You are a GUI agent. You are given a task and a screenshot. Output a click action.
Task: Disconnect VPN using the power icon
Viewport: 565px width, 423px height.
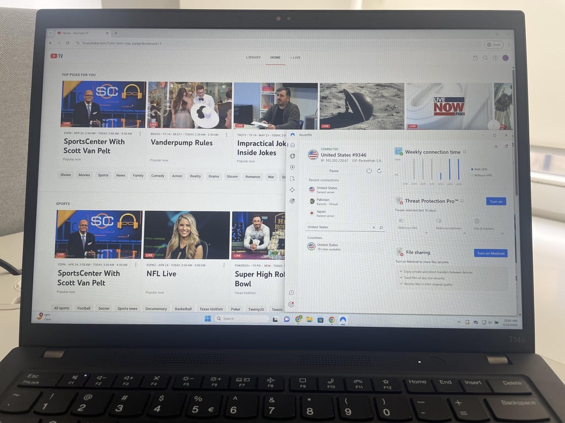tap(369, 171)
